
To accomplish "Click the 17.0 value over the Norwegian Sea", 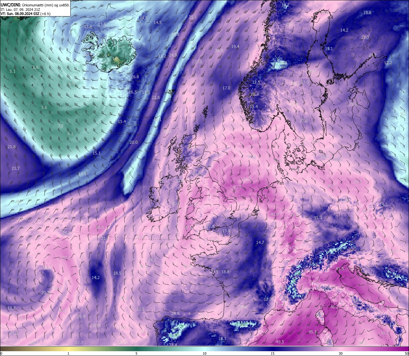I will 226,88.
